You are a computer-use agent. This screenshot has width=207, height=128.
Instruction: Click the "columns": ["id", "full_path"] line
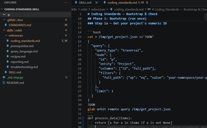[x=127, y=68]
